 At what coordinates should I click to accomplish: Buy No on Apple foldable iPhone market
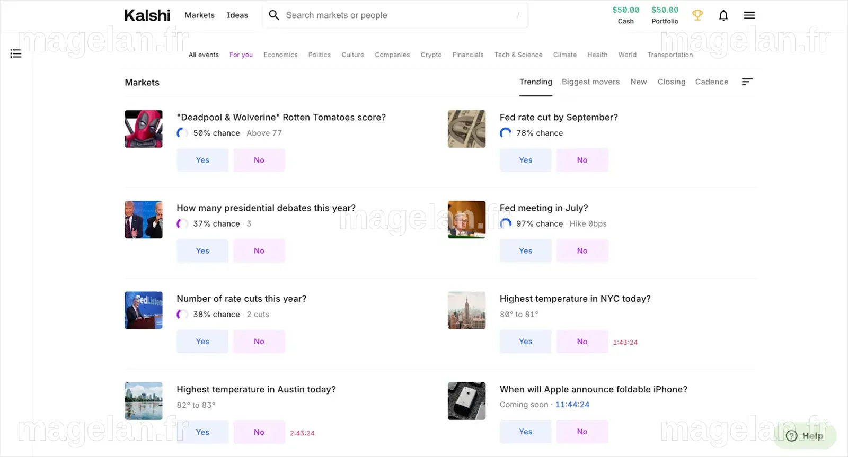coord(582,432)
